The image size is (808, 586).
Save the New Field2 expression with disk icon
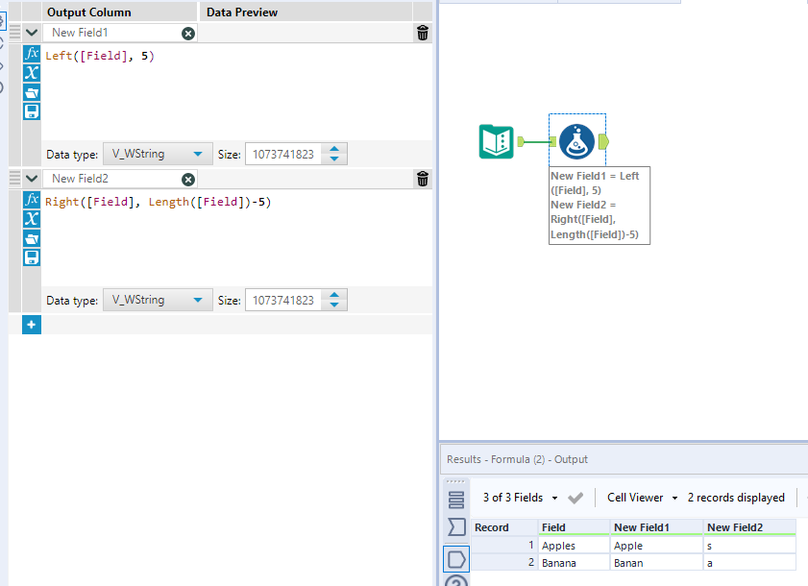point(31,257)
